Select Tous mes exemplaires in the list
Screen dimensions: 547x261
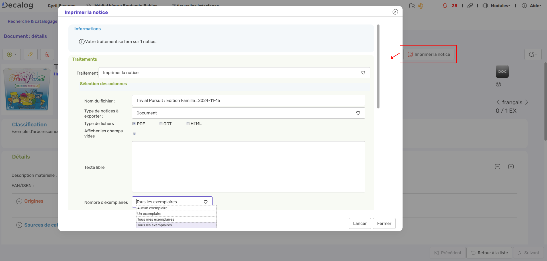[156, 219]
